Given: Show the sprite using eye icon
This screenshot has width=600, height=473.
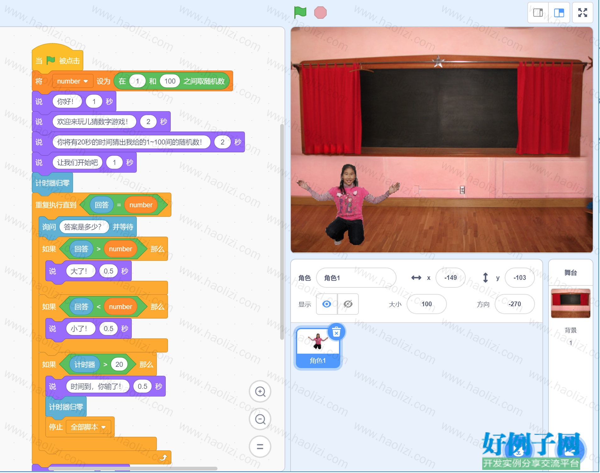Looking at the screenshot, I should (327, 304).
